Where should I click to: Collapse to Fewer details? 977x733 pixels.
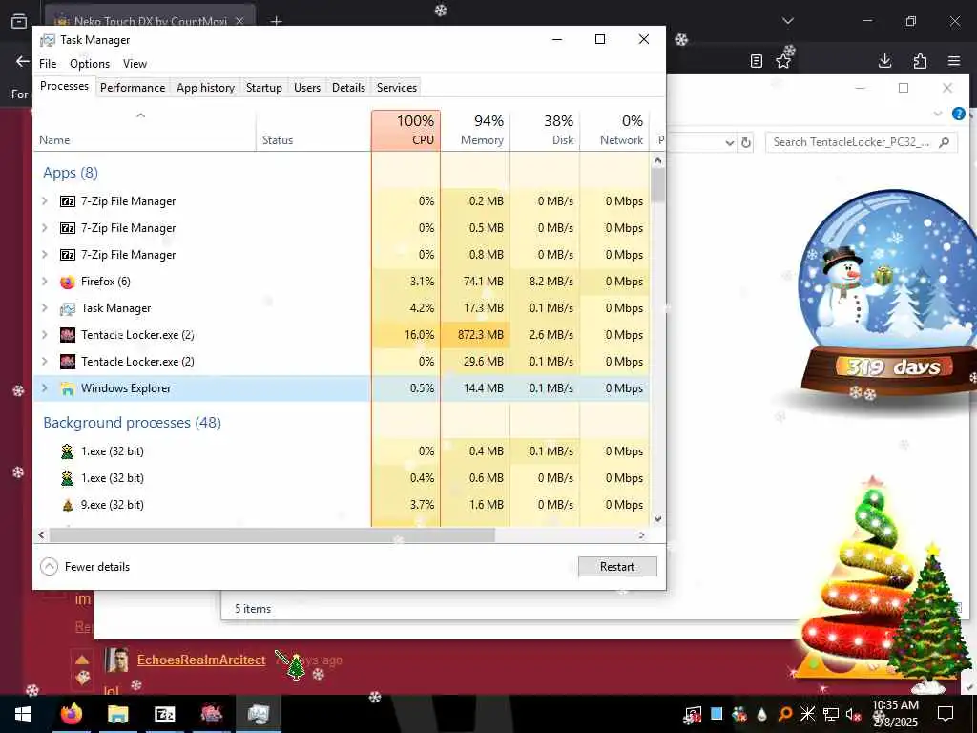coord(85,567)
